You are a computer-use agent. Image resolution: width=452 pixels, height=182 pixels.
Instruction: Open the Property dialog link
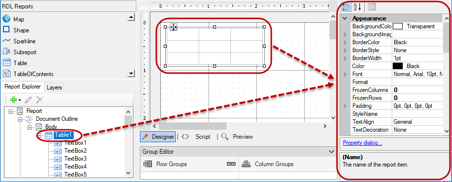[x=362, y=143]
